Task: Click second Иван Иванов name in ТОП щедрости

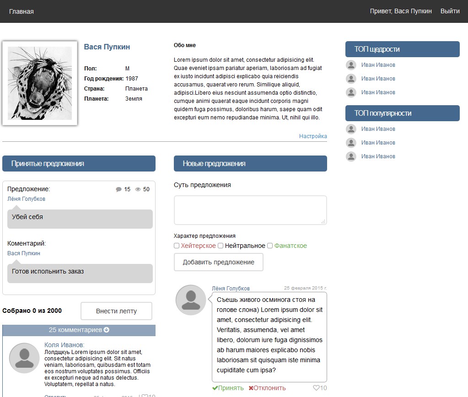Action: pyautogui.click(x=378, y=79)
